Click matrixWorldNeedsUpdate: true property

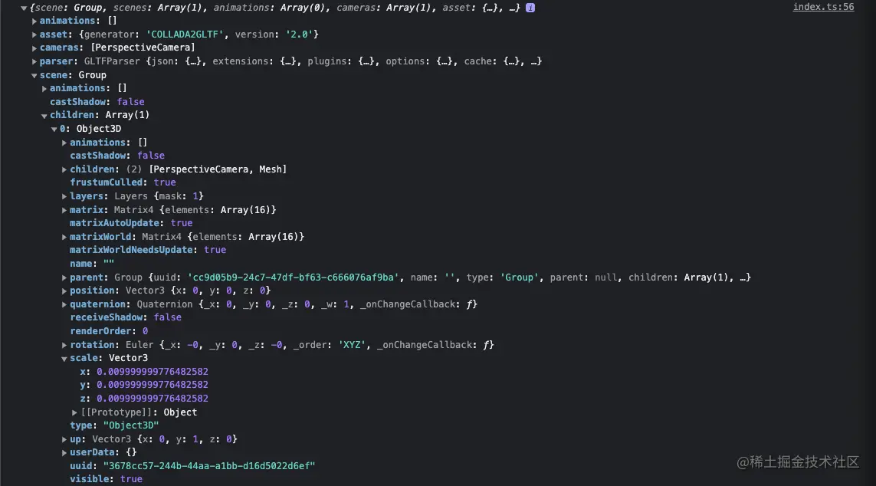pyautogui.click(x=148, y=250)
